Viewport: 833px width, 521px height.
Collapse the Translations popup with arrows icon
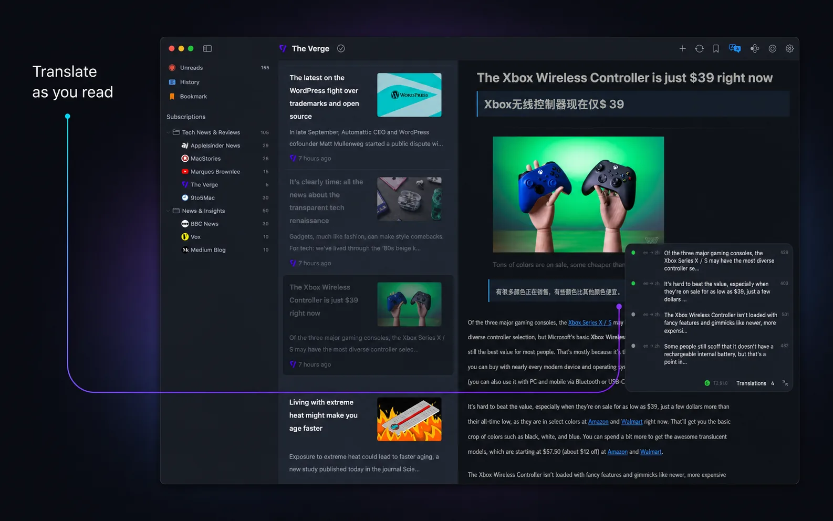point(785,383)
